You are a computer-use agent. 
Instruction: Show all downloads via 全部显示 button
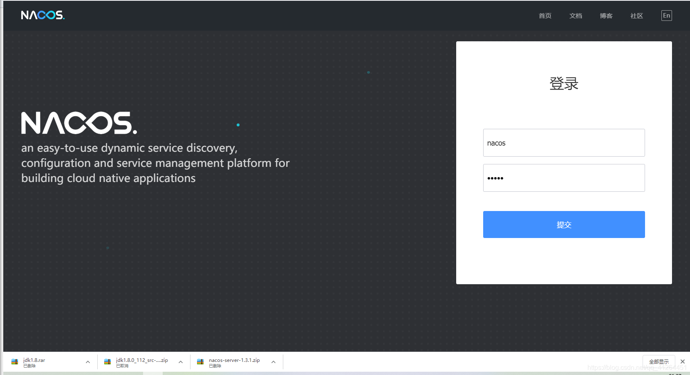coord(659,362)
